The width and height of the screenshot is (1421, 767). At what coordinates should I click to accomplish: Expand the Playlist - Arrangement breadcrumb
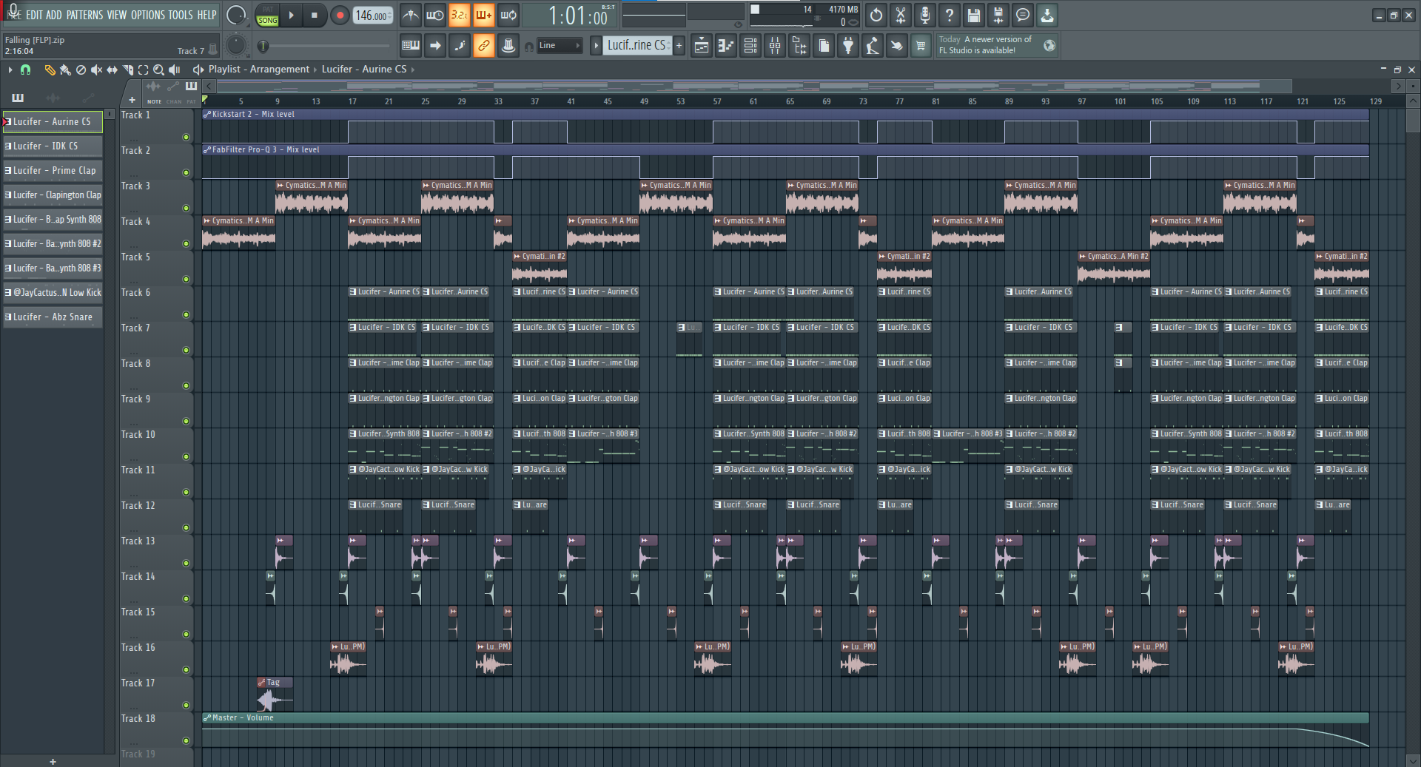pos(259,70)
